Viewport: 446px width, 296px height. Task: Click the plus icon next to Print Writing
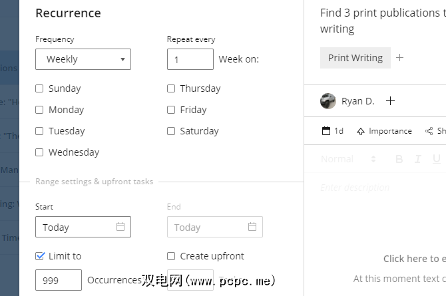tap(399, 58)
